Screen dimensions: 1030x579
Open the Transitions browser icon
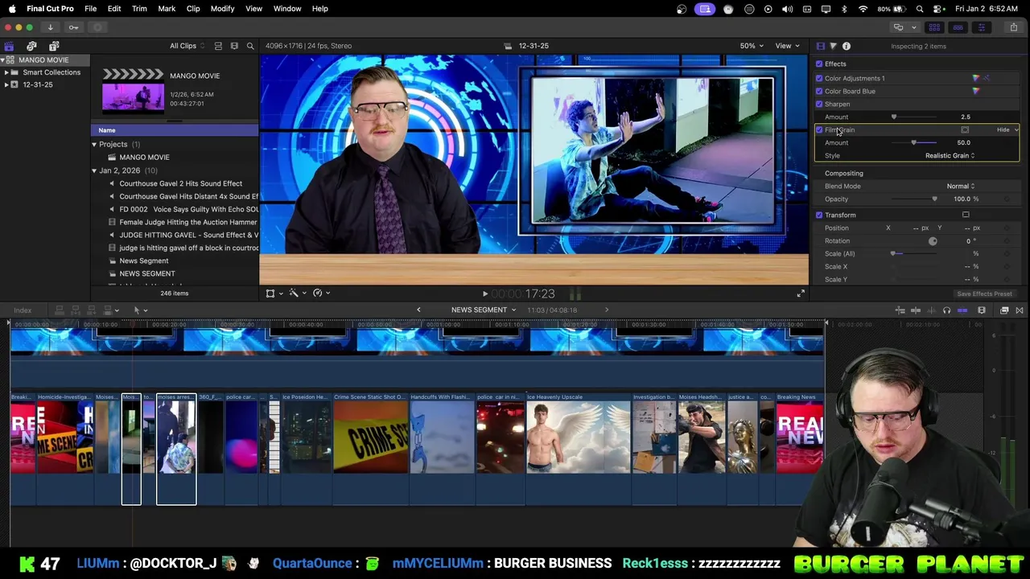pyautogui.click(x=1020, y=310)
